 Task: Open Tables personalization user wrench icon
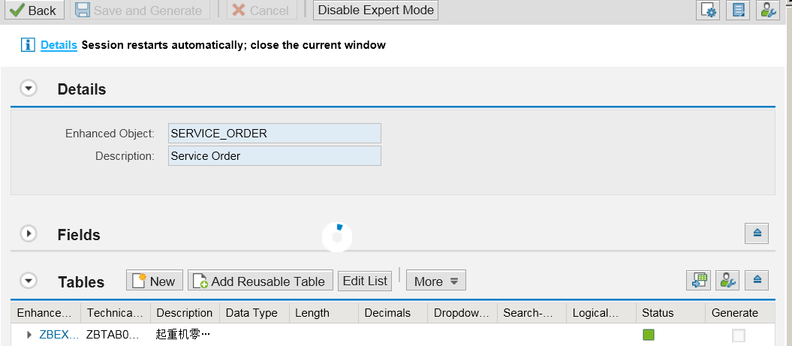coord(727,281)
